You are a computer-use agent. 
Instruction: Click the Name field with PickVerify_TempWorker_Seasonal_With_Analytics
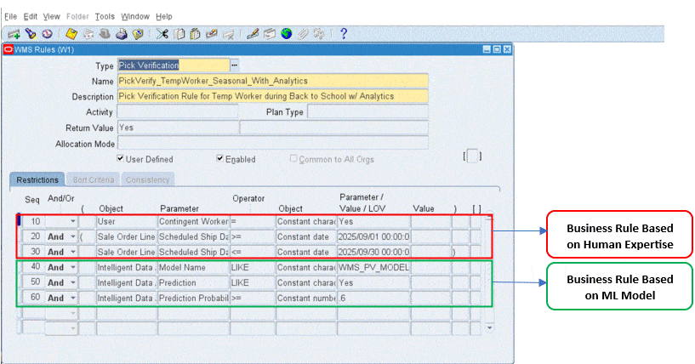[x=273, y=81]
